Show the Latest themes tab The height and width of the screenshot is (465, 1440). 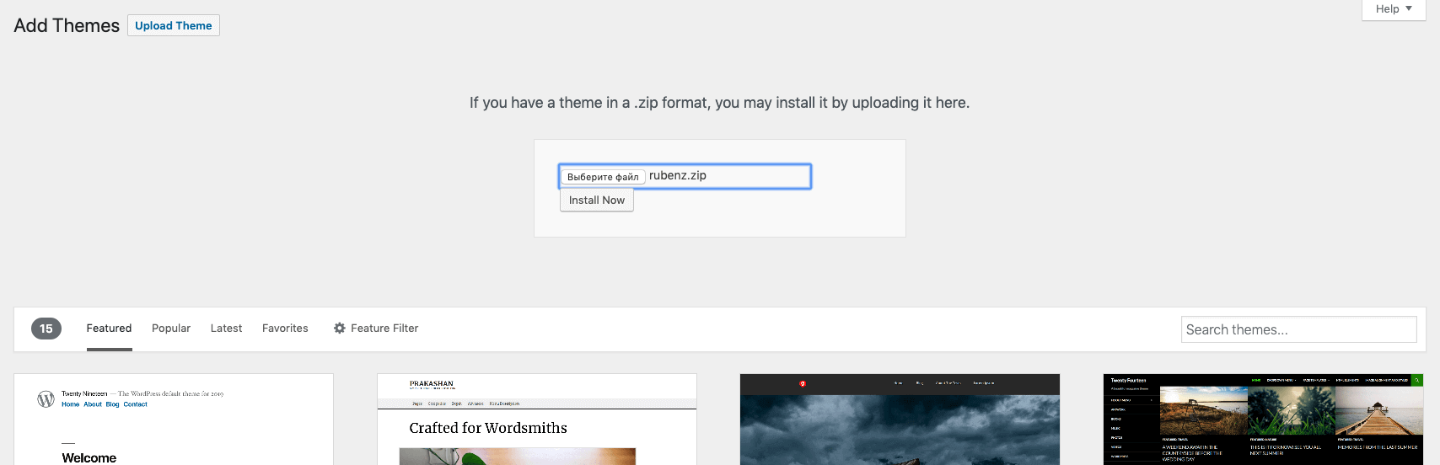(x=226, y=329)
